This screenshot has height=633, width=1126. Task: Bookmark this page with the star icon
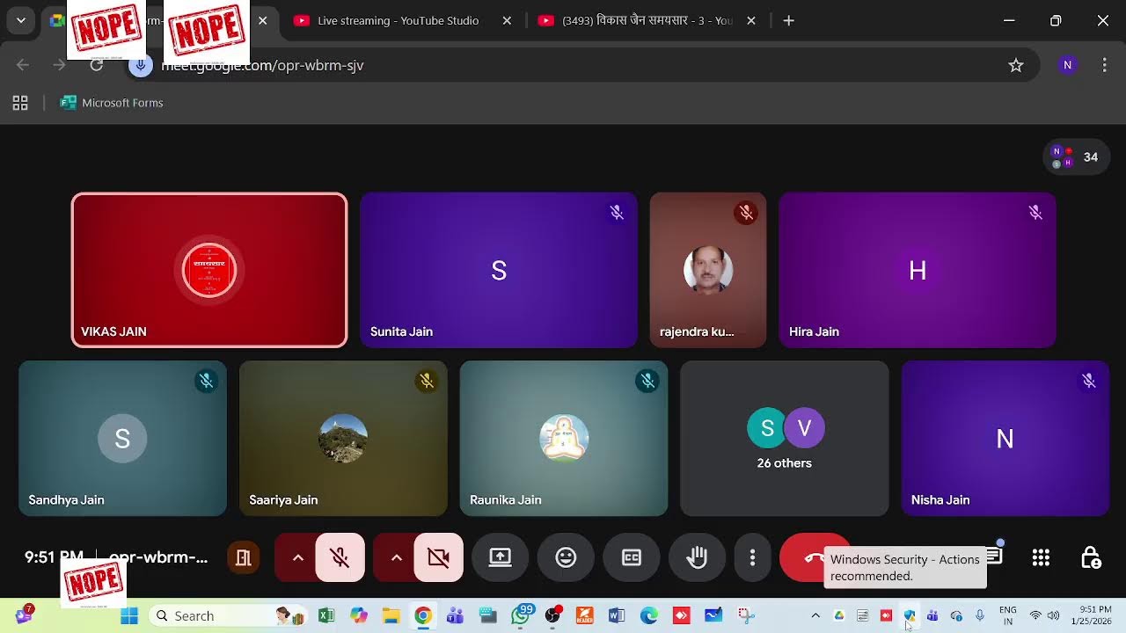pos(1016,65)
